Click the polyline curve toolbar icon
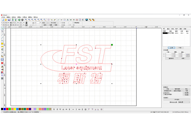The width and height of the screenshot is (191, 127). coord(58,20)
